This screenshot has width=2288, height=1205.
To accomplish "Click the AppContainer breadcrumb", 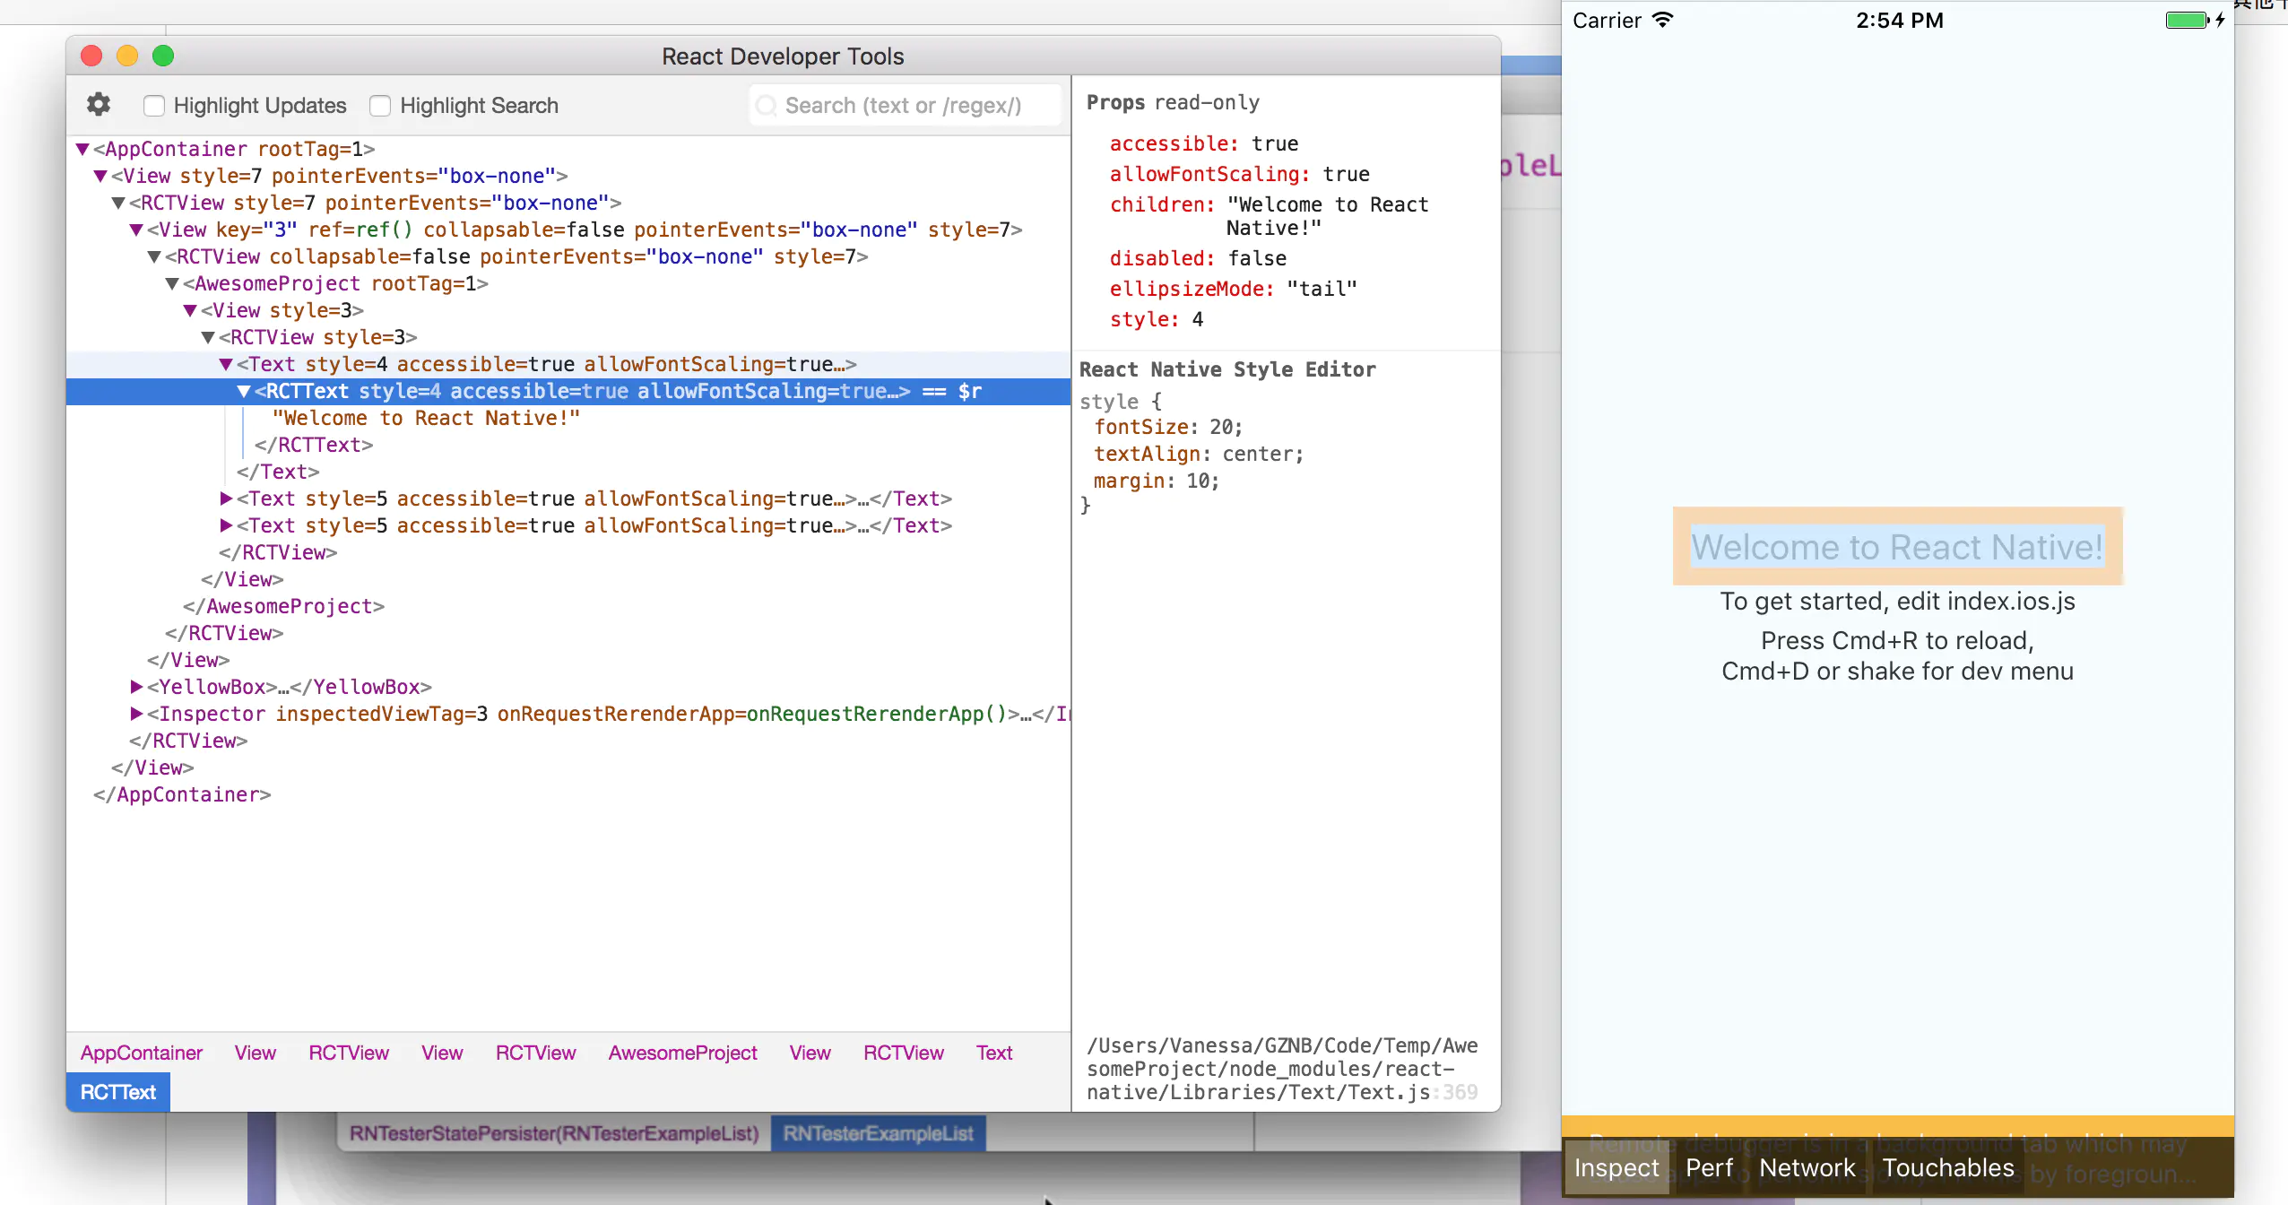I will click(x=141, y=1053).
